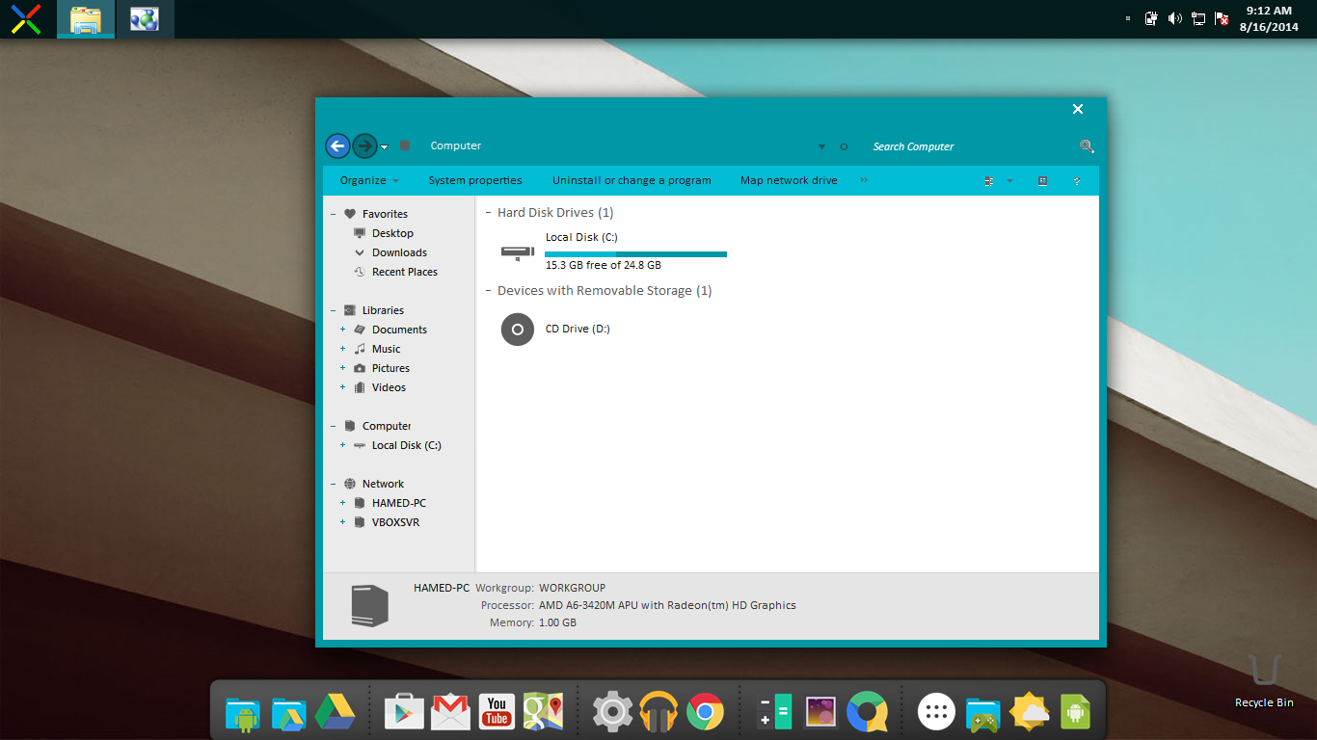Collapse the Hard Disk Drives group
Screen dimensions: 1317x740
[488, 213]
